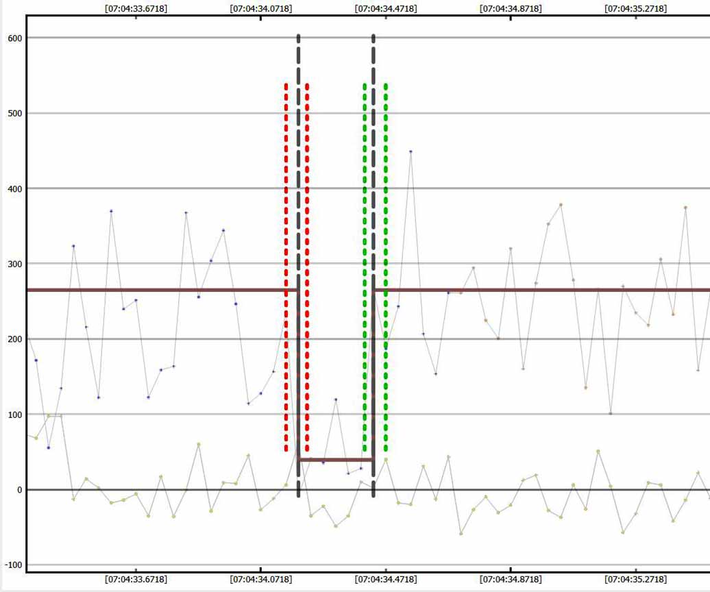Click the top axis label [07:04:34.4718]
Image resolution: width=710 pixels, height=592 pixels.
pos(385,9)
